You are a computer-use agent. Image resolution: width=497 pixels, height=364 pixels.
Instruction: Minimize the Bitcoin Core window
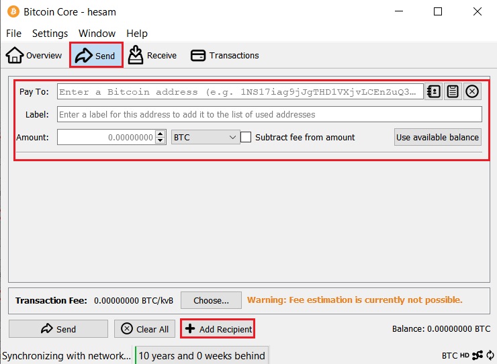click(399, 11)
